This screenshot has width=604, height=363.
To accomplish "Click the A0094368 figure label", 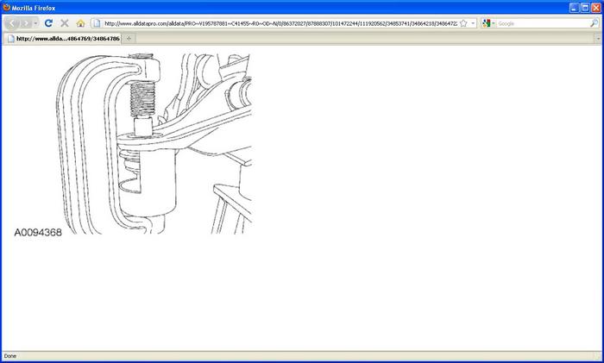I will point(38,233).
